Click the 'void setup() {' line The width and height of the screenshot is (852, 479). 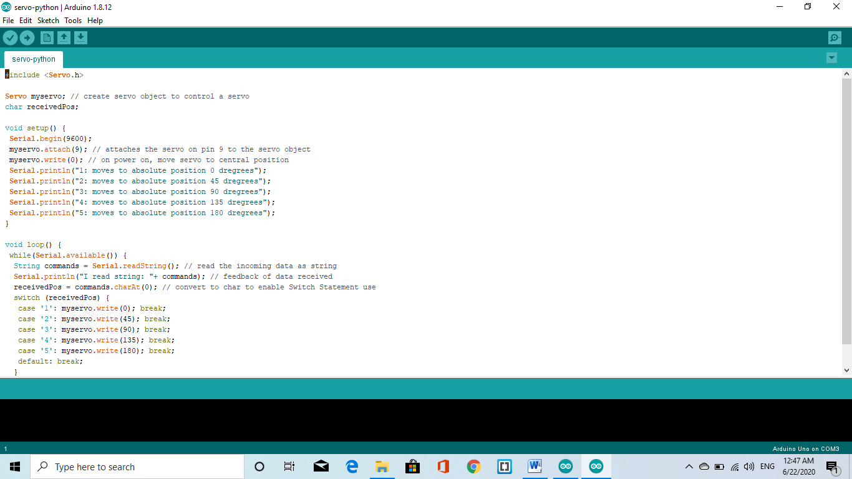[x=35, y=128]
